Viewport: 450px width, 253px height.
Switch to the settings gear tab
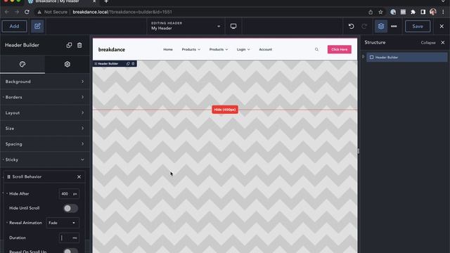tap(67, 64)
